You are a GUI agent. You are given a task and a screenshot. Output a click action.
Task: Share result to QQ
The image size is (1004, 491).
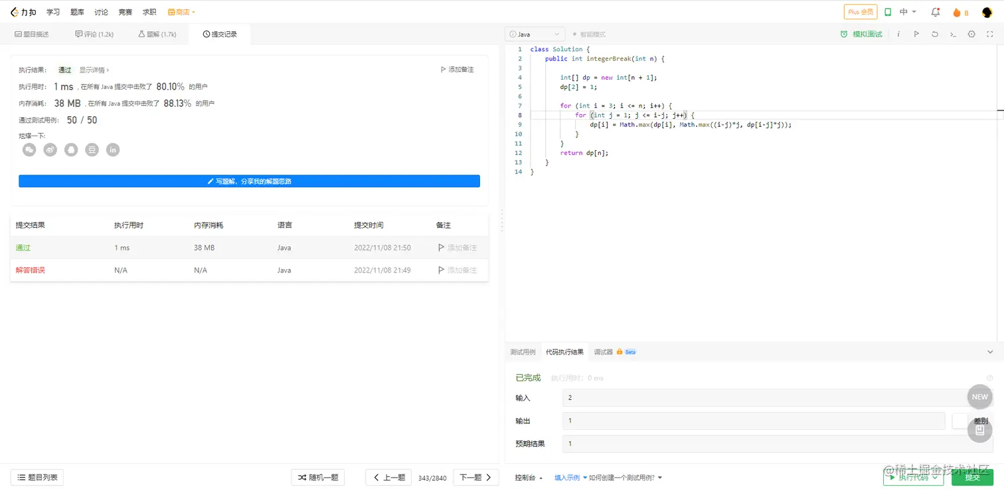point(71,149)
